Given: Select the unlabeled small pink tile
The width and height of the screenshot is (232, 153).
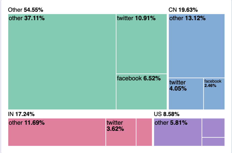Looking at the screenshot, I should pos(144,132).
